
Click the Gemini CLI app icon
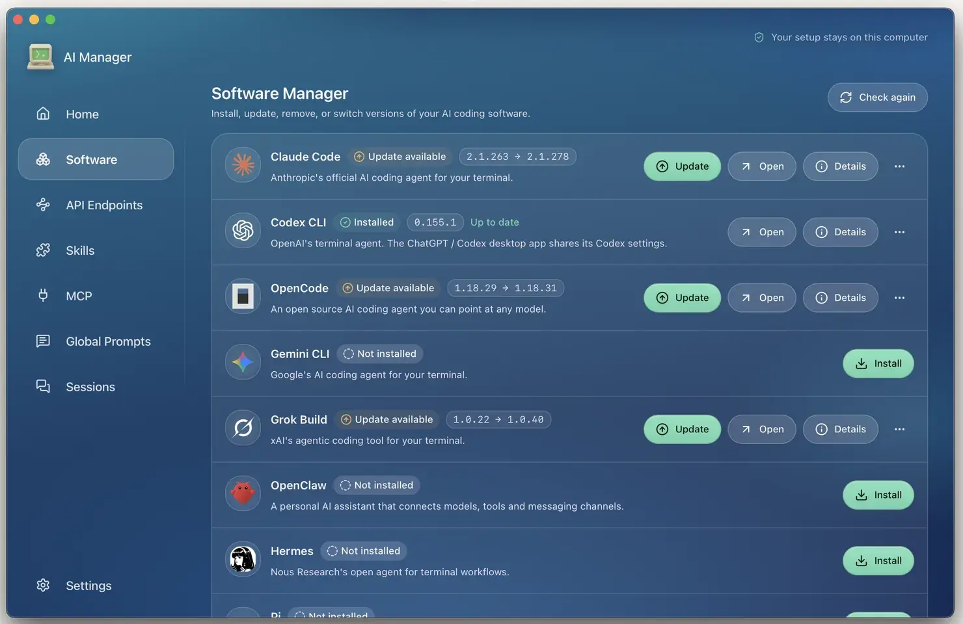[243, 362]
